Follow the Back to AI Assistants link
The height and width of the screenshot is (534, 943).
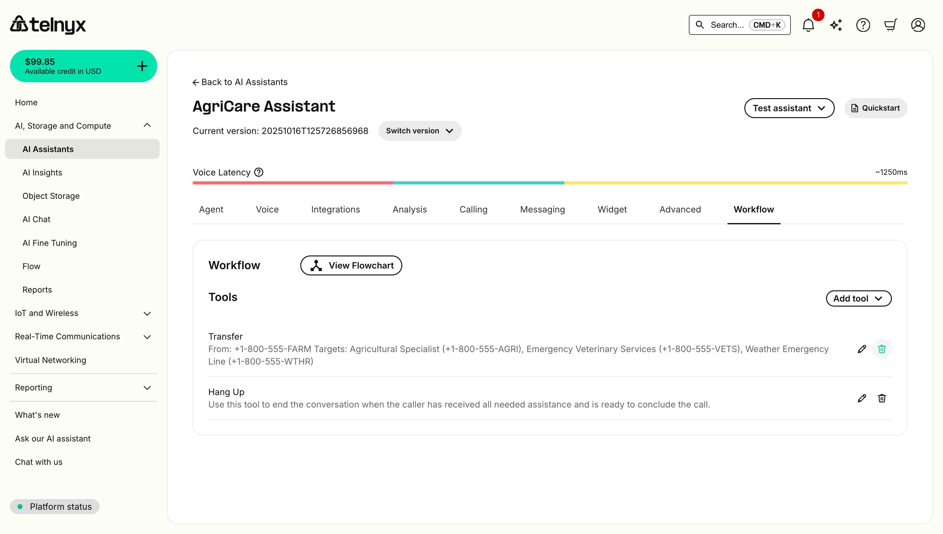click(x=240, y=82)
